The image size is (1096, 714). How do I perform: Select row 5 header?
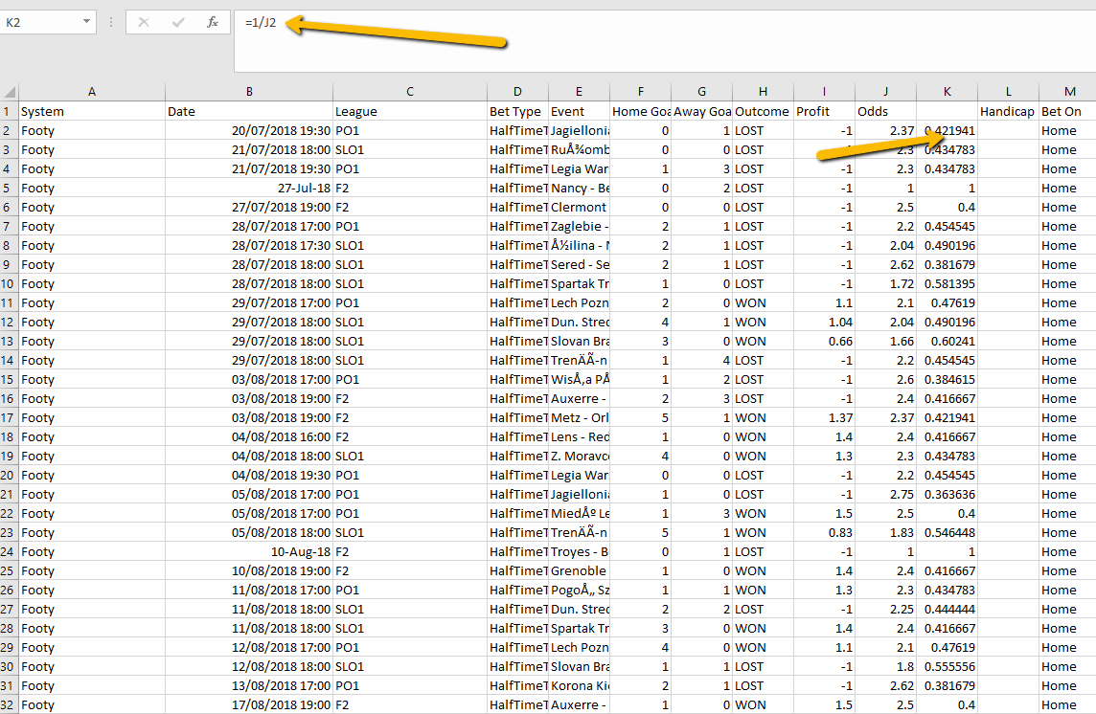point(9,188)
